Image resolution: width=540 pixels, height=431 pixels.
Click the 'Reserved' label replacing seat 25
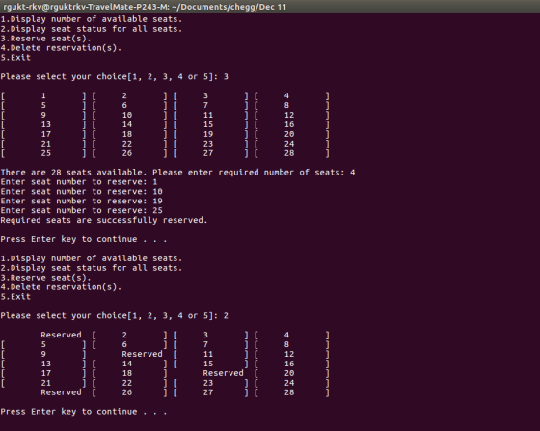click(x=61, y=392)
